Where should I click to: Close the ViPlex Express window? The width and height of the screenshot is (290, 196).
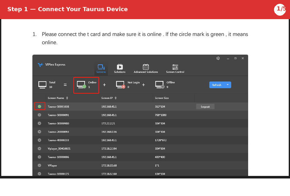243,58
